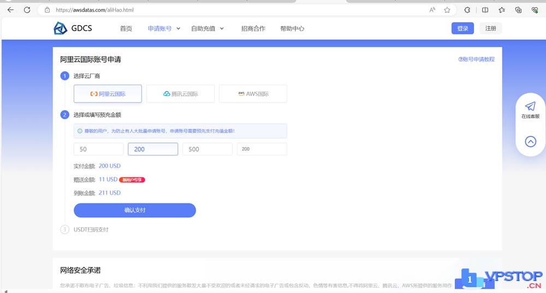This screenshot has height=293, width=546.
Task: Click the 登录 button
Action: (462, 28)
